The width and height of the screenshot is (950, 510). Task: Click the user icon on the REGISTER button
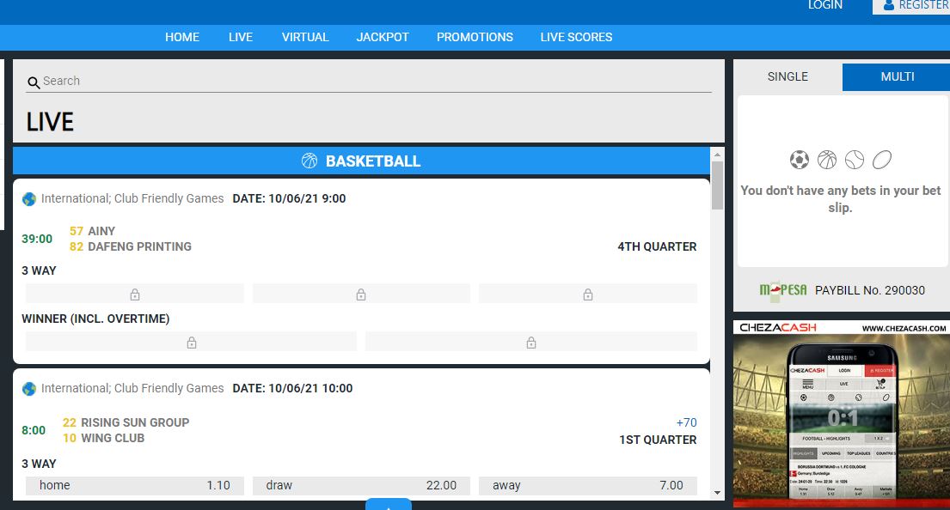point(889,5)
